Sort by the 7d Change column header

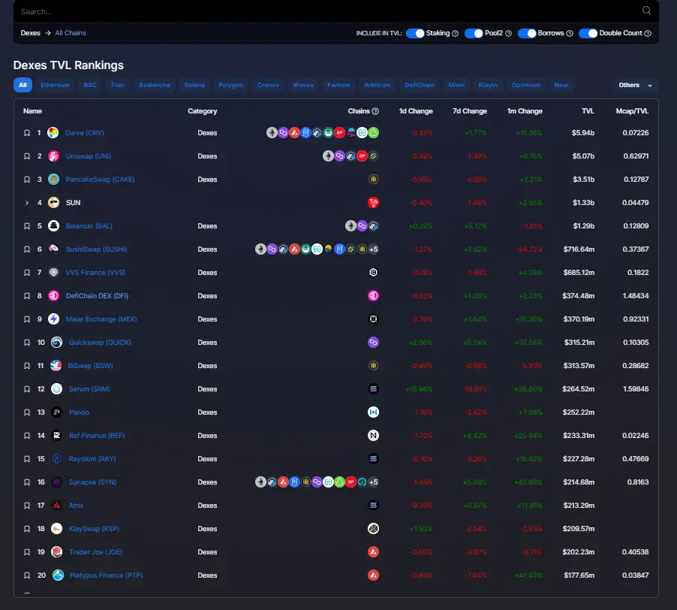[x=469, y=111]
